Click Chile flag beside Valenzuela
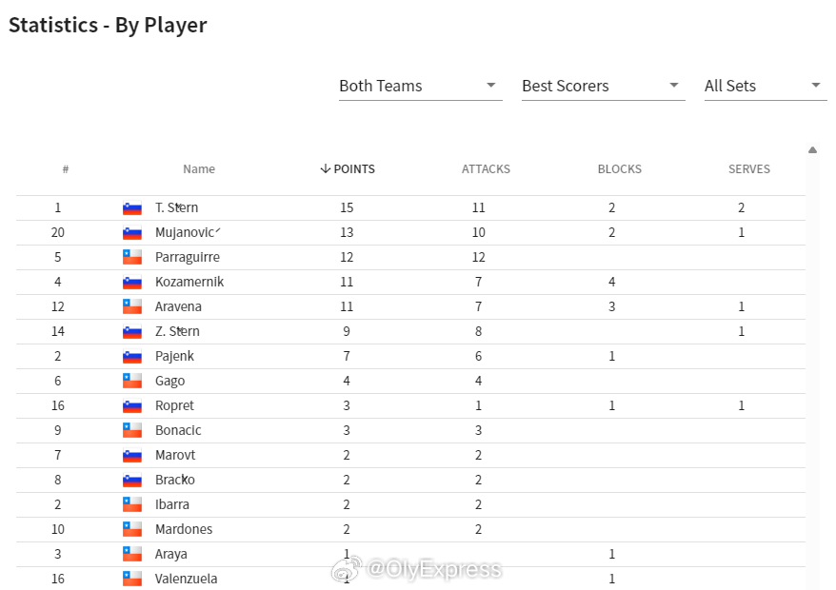 coord(132,579)
